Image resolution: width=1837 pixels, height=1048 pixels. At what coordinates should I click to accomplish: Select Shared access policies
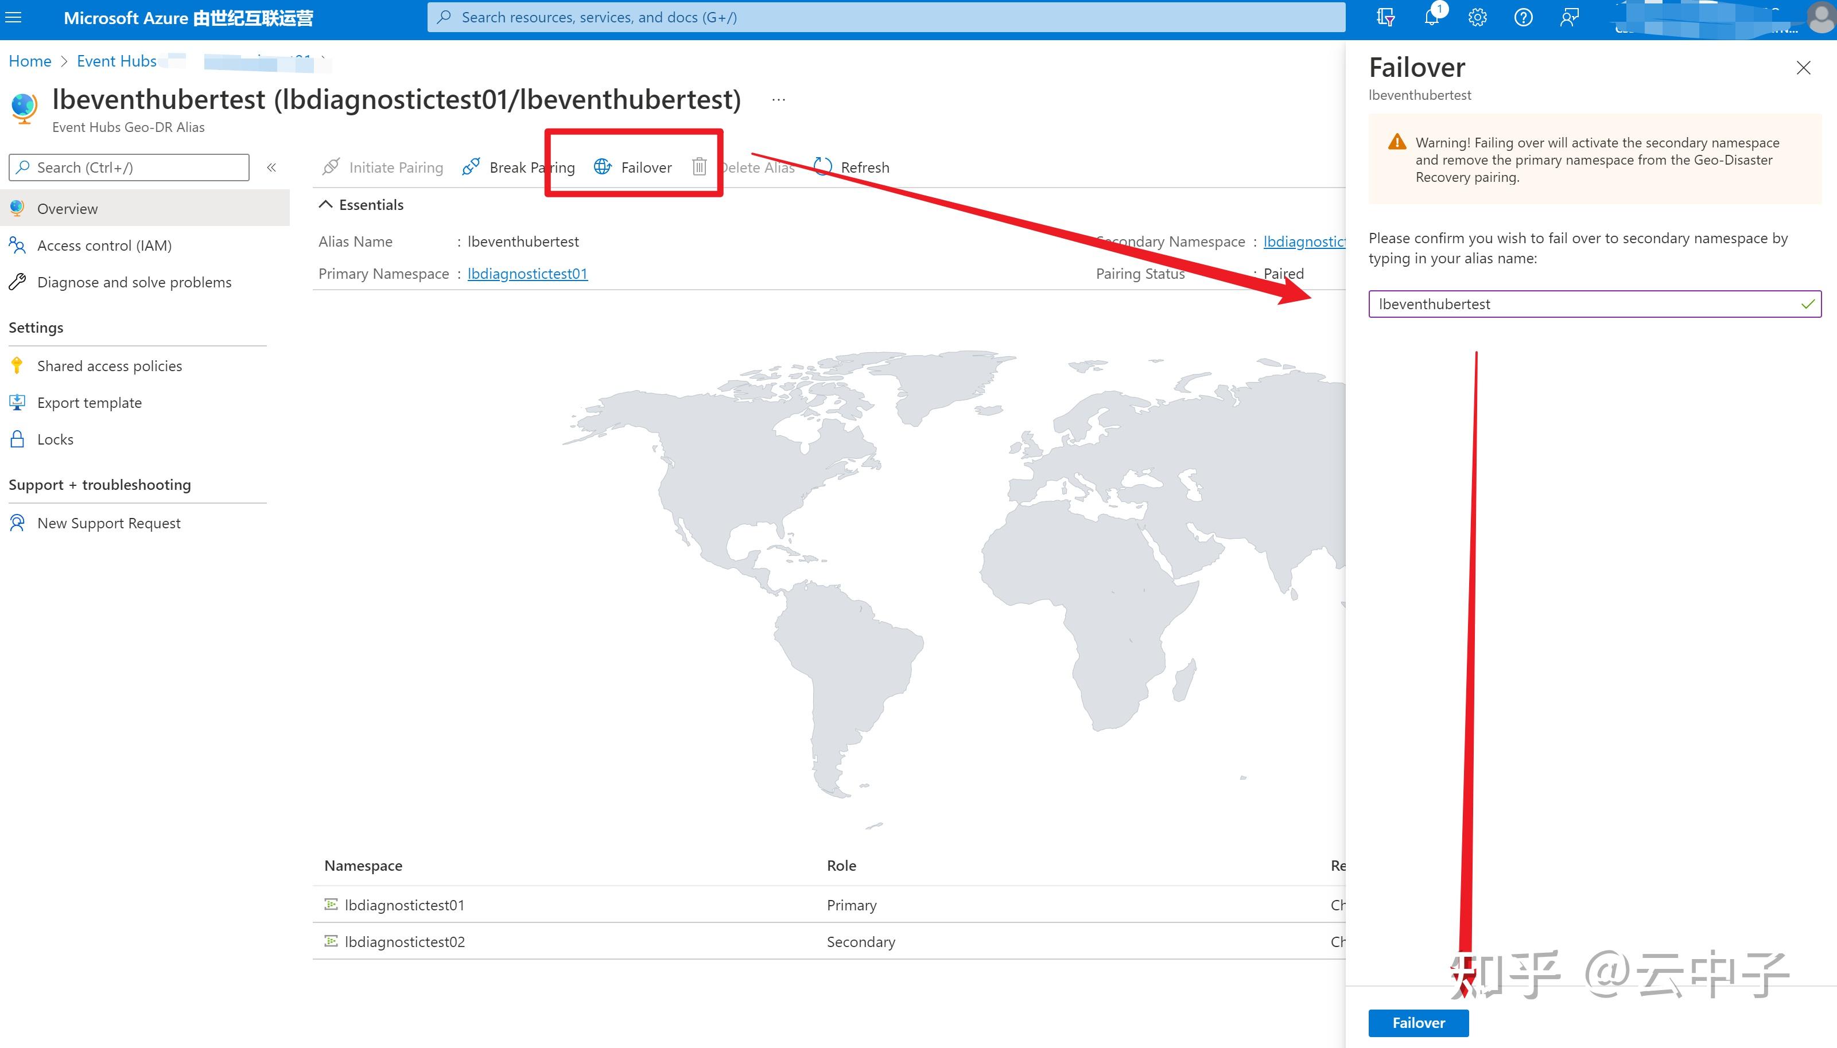pos(108,365)
